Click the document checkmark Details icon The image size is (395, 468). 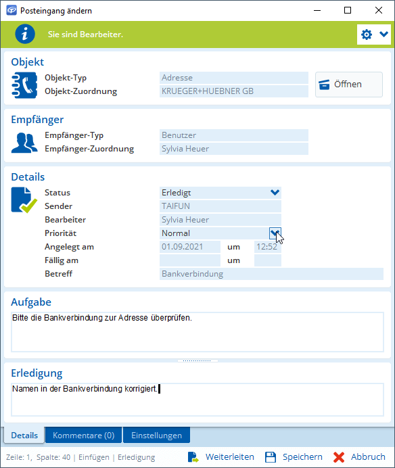coord(24,200)
